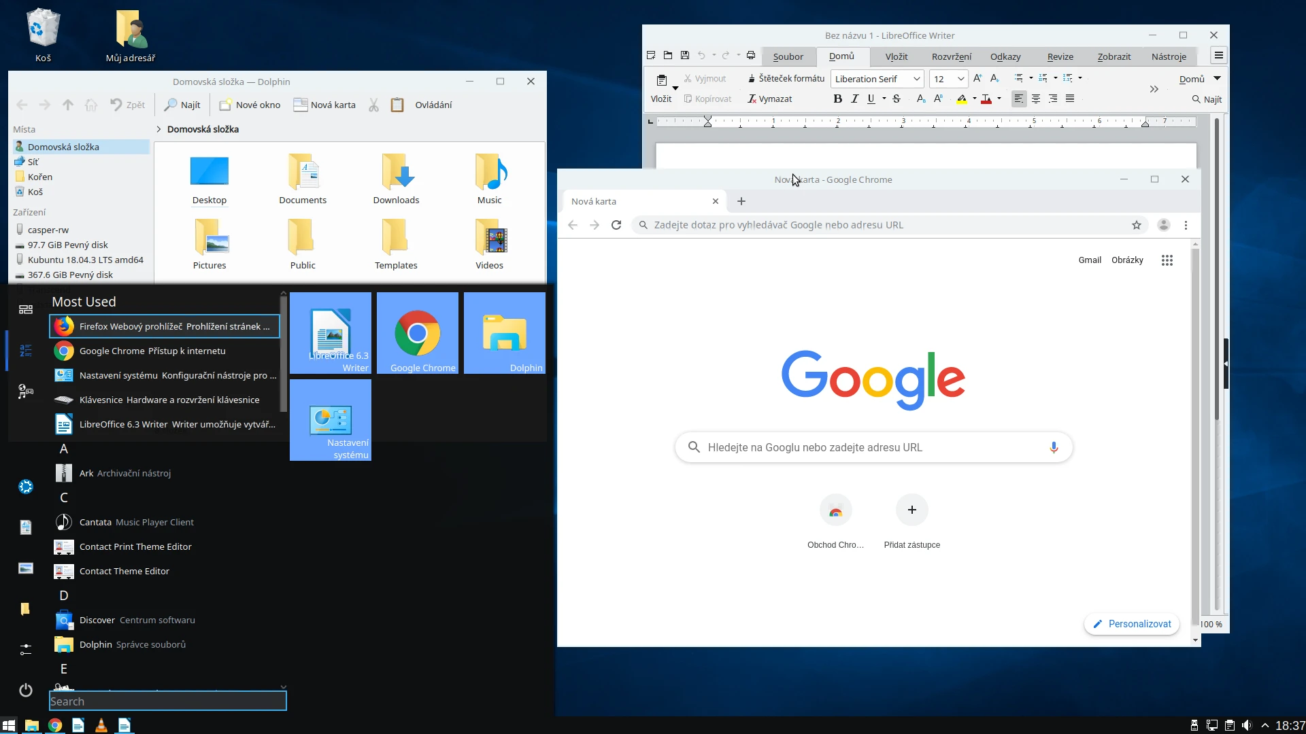Open the Downloads folder in Dolphin
The image size is (1306, 734).
(396, 179)
